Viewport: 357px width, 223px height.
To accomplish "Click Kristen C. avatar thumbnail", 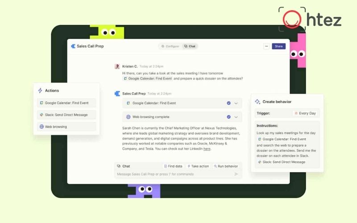I will (117, 66).
